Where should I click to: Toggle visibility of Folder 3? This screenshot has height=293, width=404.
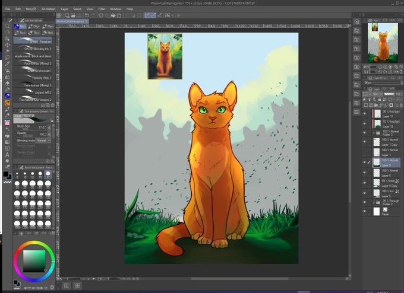click(x=364, y=133)
